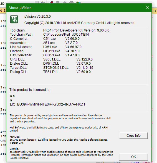
Task: Click the Hex Converter: label
Action: (x=21, y=55)
